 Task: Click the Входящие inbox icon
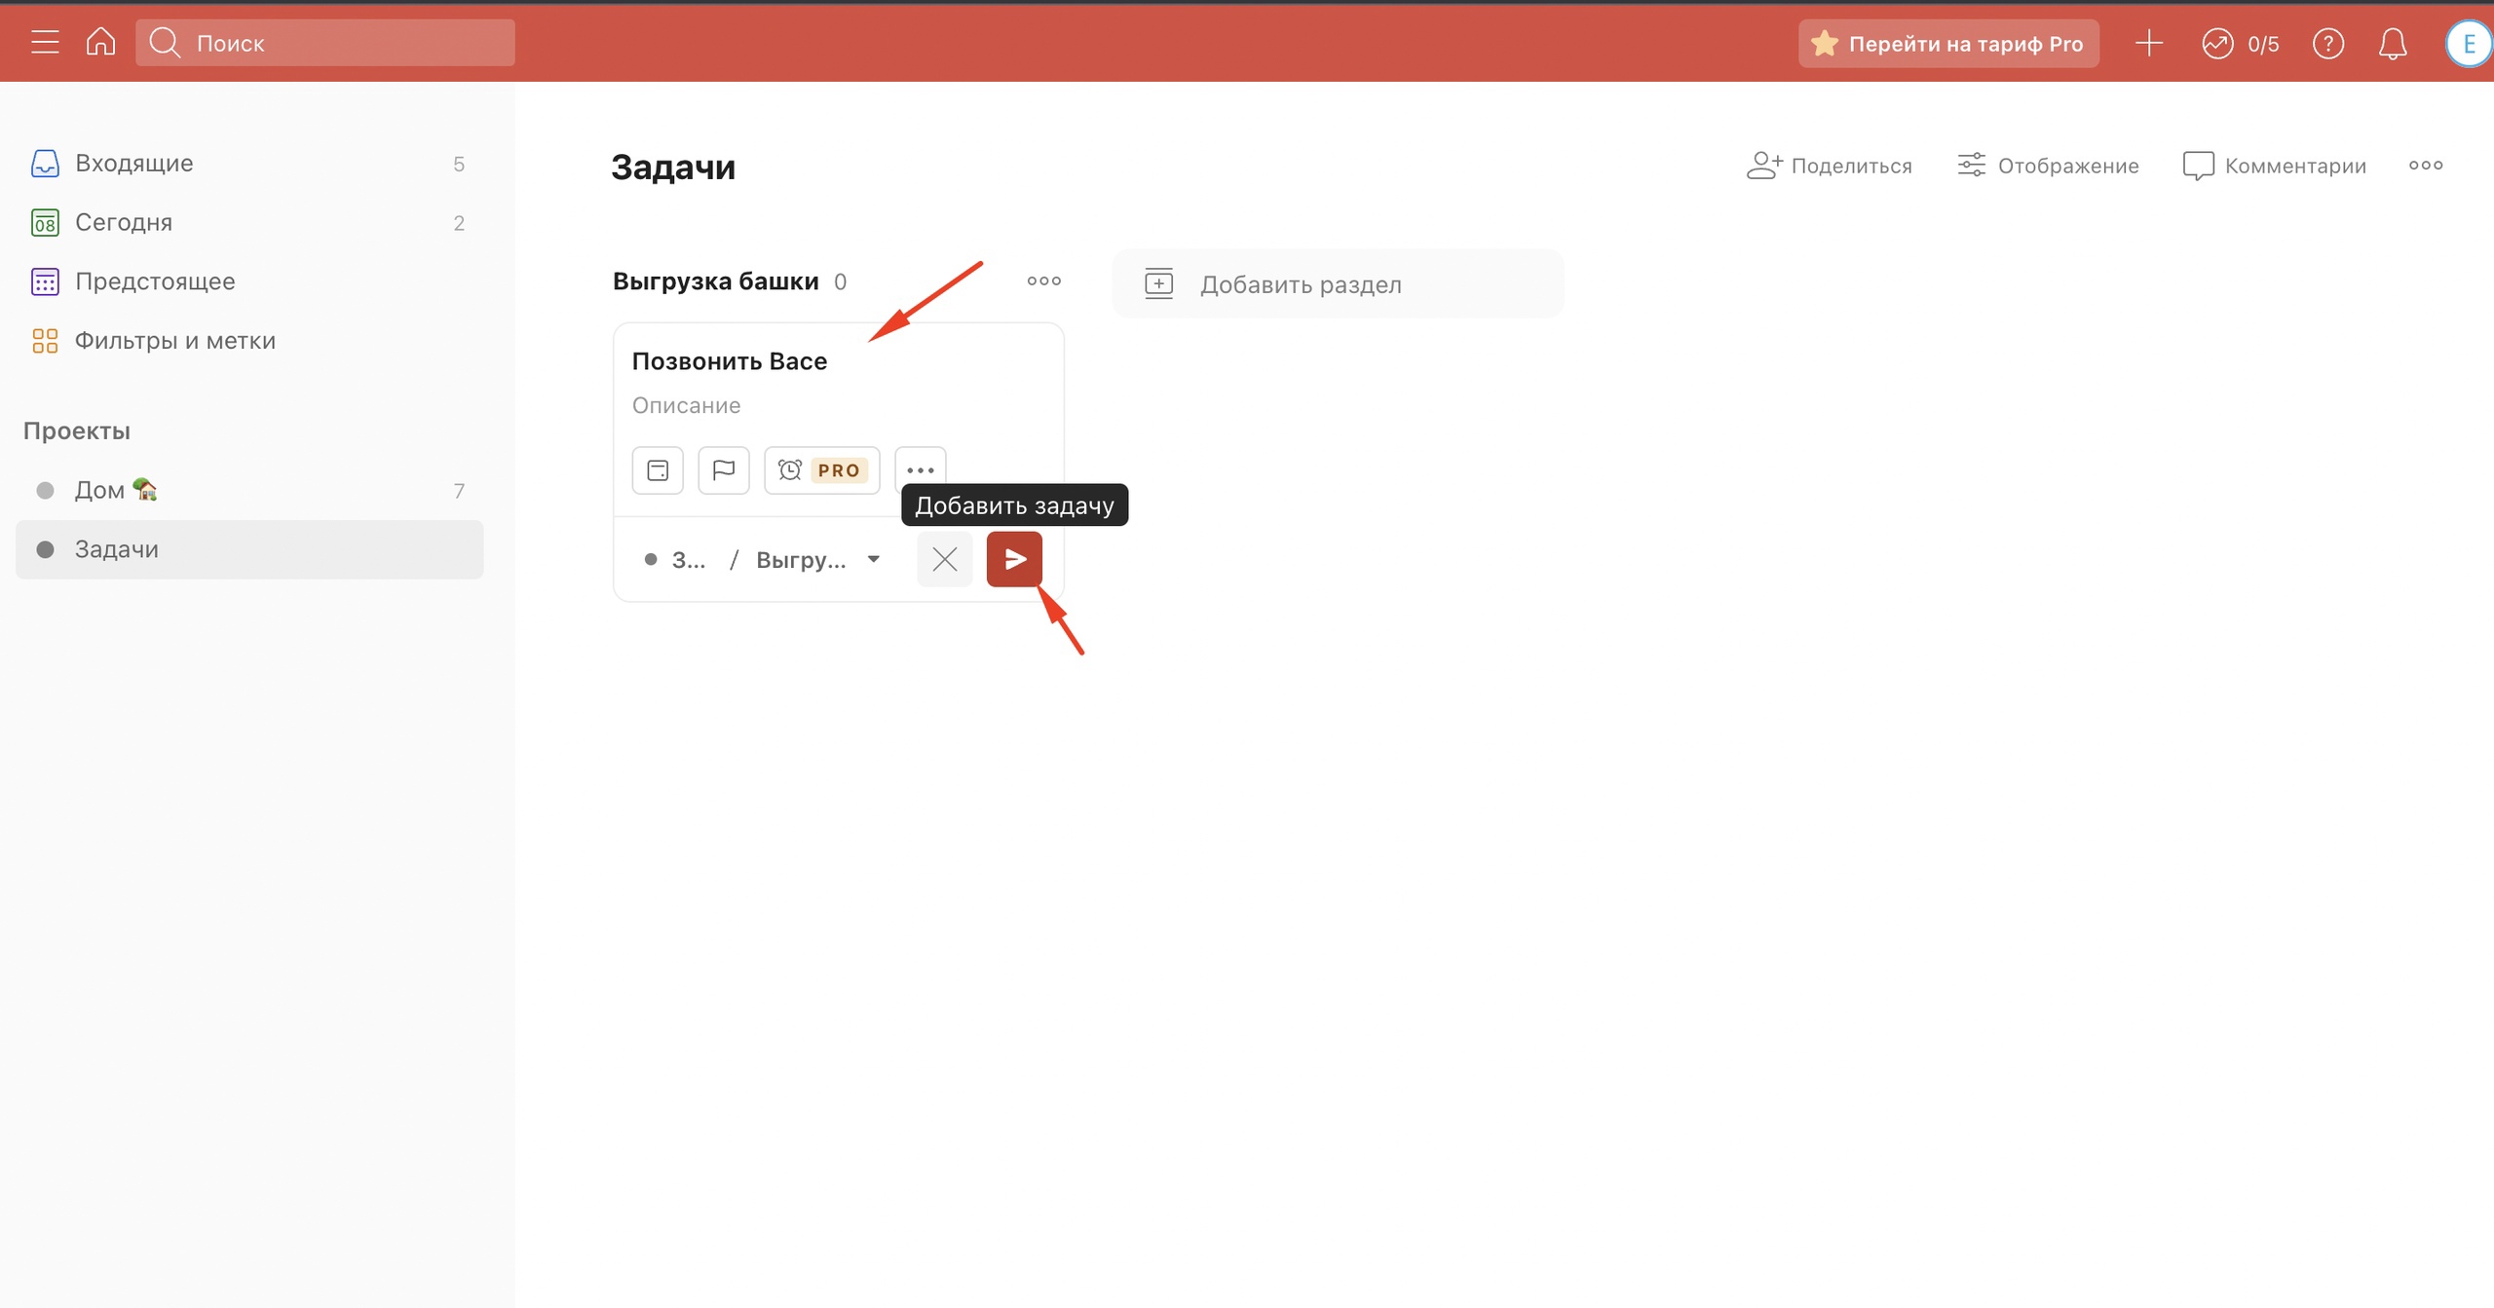[x=45, y=164]
